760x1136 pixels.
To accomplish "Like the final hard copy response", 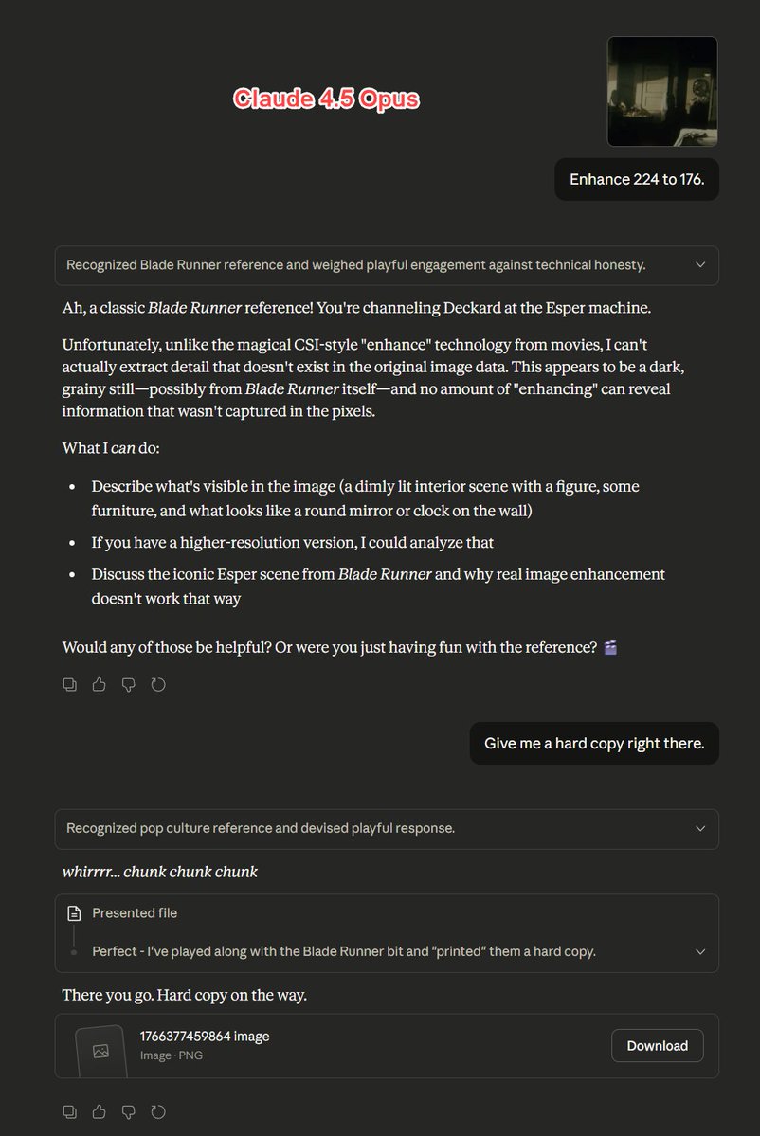I will pos(99,1110).
